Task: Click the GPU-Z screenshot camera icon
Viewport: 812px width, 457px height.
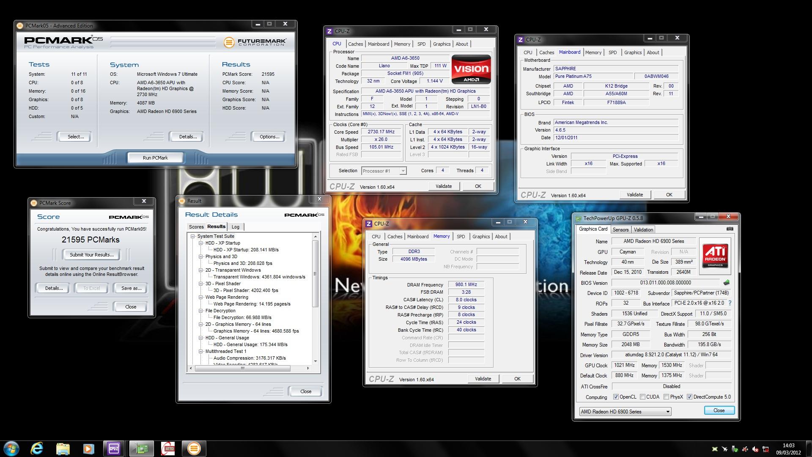Action: (x=730, y=229)
